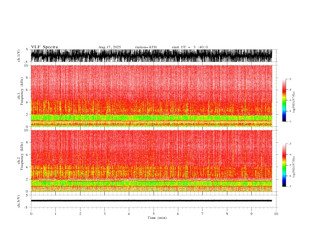Click the "VLF Spectra" title text

(44, 47)
